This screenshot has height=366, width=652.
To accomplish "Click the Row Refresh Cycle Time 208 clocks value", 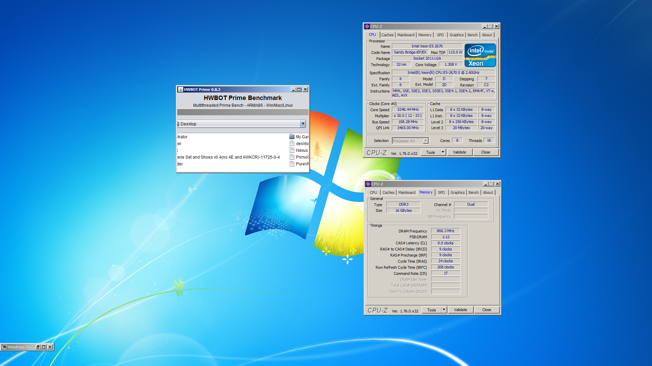I will coord(446,267).
